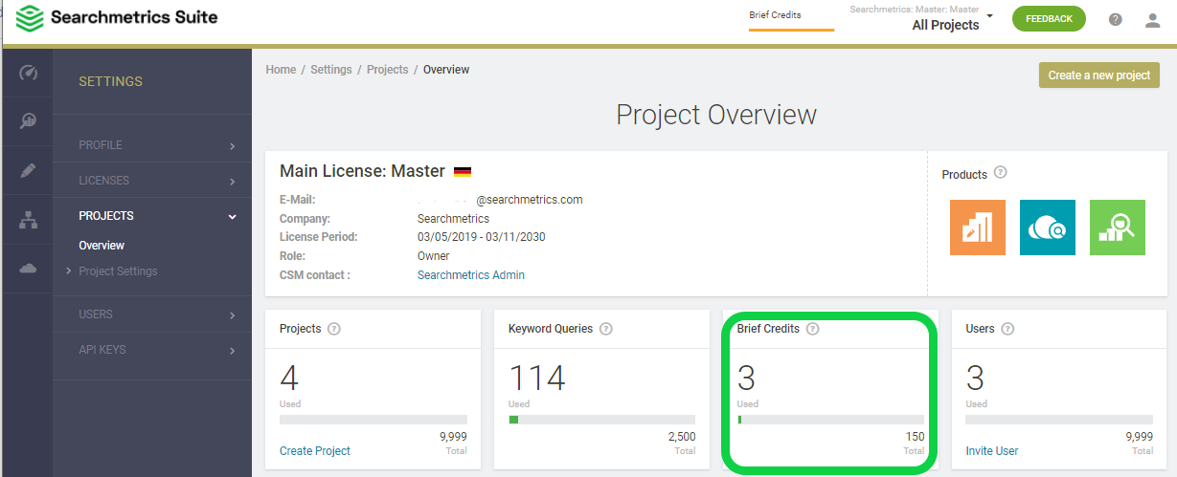Click Invite User link in Users card

pos(992,451)
